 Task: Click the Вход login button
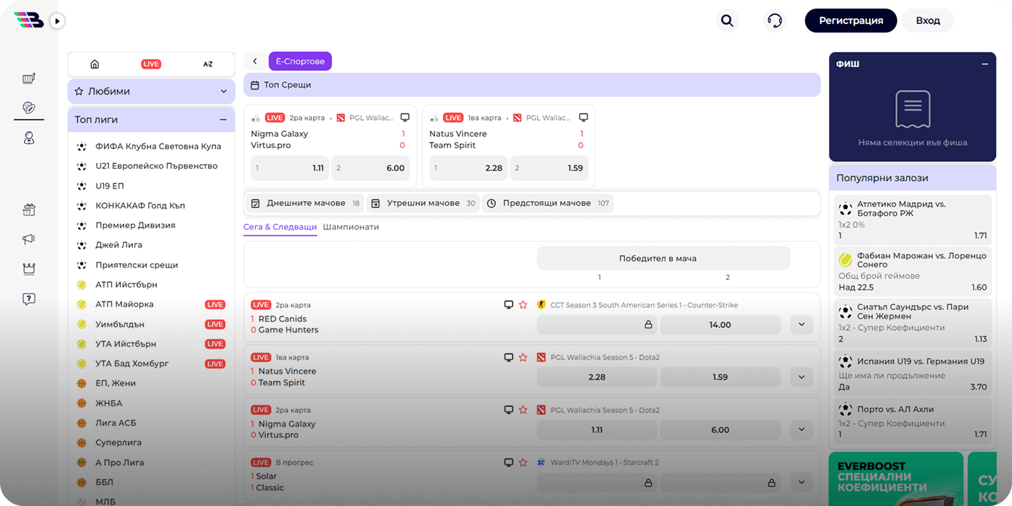[x=927, y=21]
